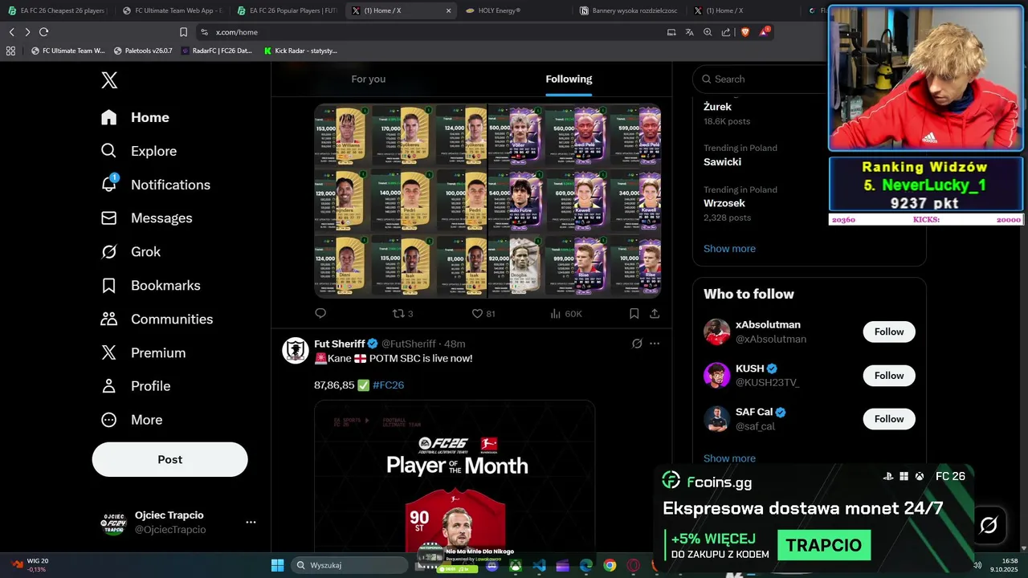Open Notifications with the bell icon

pyautogui.click(x=155, y=185)
